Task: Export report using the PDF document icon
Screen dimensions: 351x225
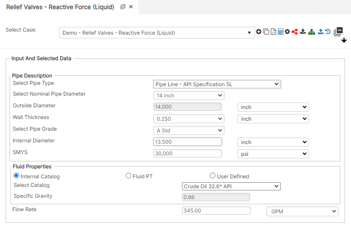Action: click(273, 32)
